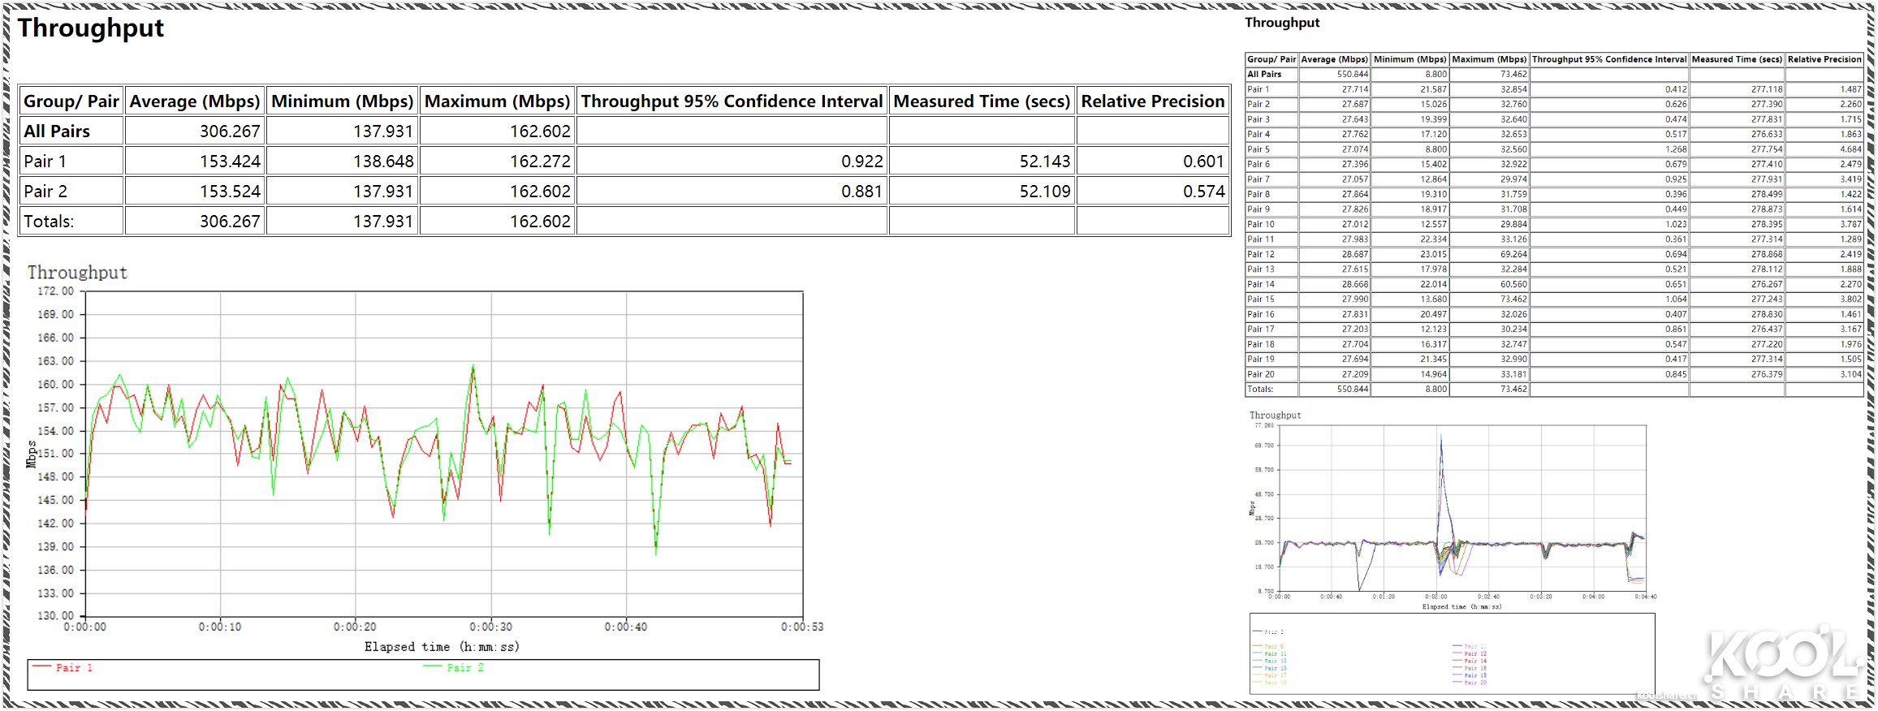
Task: Select the "Minimum (Mbps)" header in the large table
Action: click(x=343, y=101)
